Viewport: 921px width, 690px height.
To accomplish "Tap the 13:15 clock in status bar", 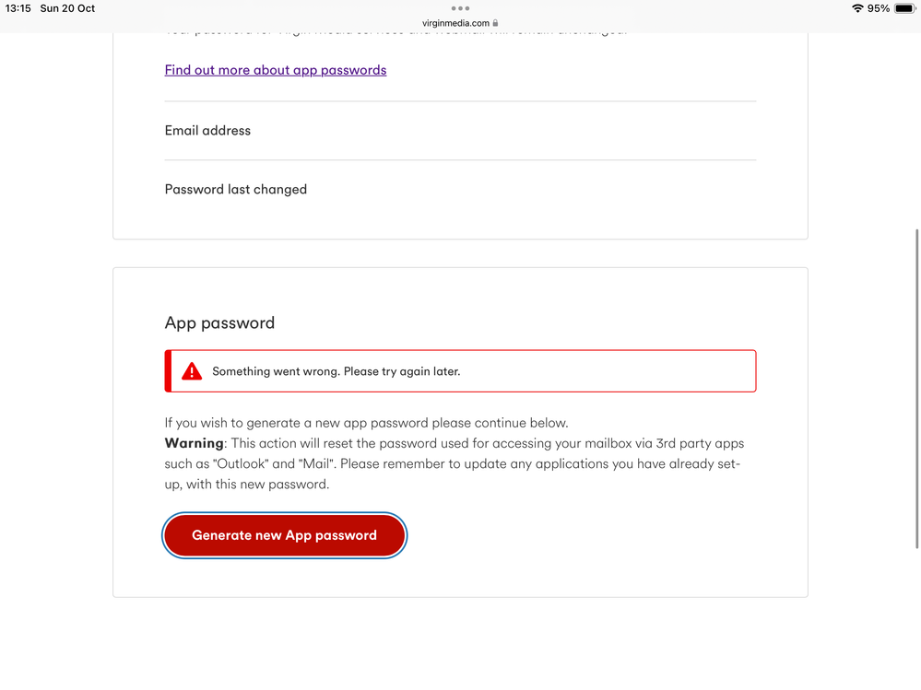I will pyautogui.click(x=18, y=8).
